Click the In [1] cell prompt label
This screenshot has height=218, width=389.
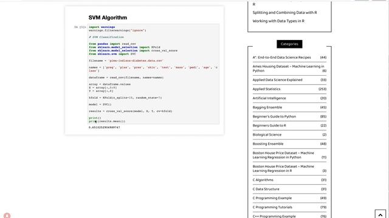[x=80, y=27]
